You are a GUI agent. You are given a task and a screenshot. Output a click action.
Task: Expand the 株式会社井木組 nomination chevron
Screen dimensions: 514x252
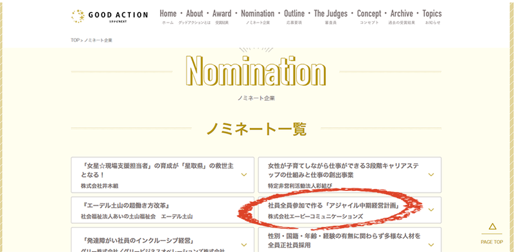tap(244, 175)
